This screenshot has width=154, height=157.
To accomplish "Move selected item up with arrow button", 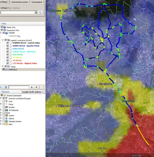I will [32, 87].
